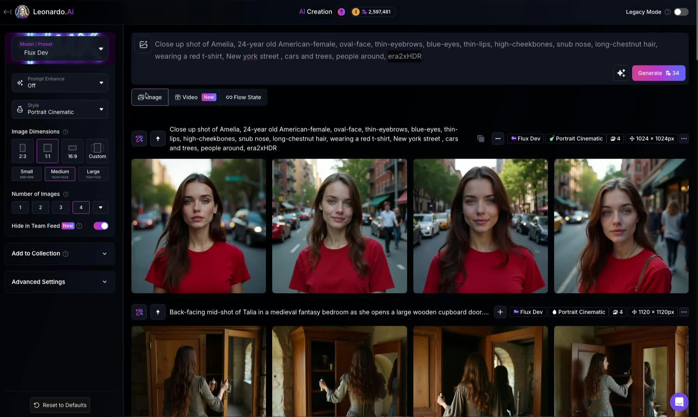Select the 1:1 aspect ratio
698x417 pixels.
click(x=48, y=151)
